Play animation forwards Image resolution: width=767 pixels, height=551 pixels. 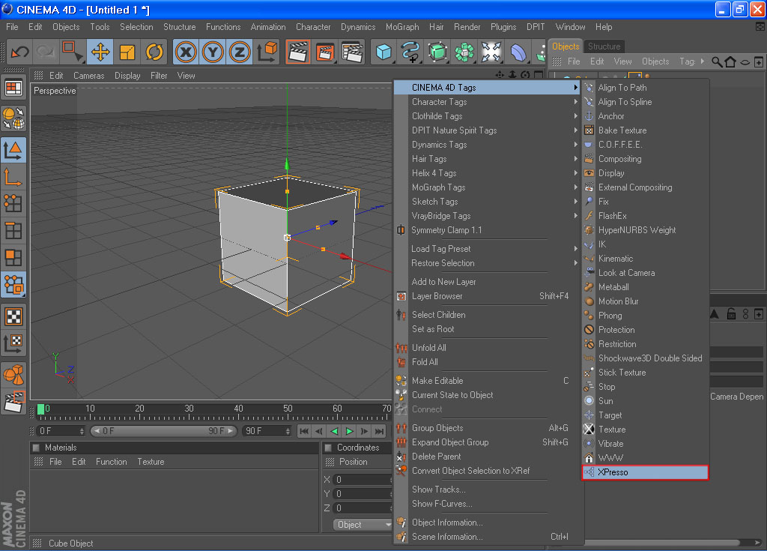pyautogui.click(x=349, y=431)
